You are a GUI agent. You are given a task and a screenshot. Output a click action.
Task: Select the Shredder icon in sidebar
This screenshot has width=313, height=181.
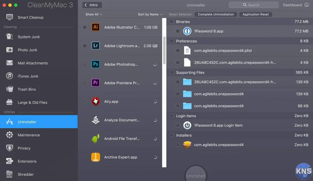pyautogui.click(x=10, y=174)
